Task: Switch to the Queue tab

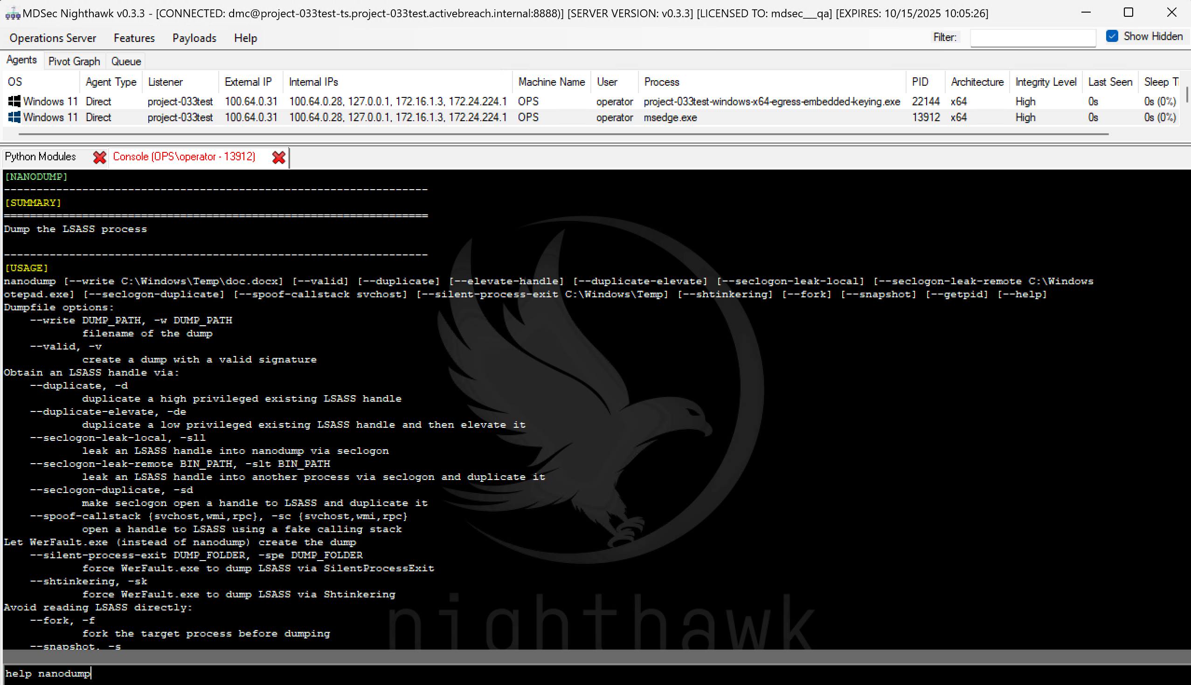Action: (126, 61)
